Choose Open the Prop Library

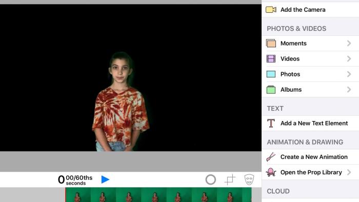[310, 172]
